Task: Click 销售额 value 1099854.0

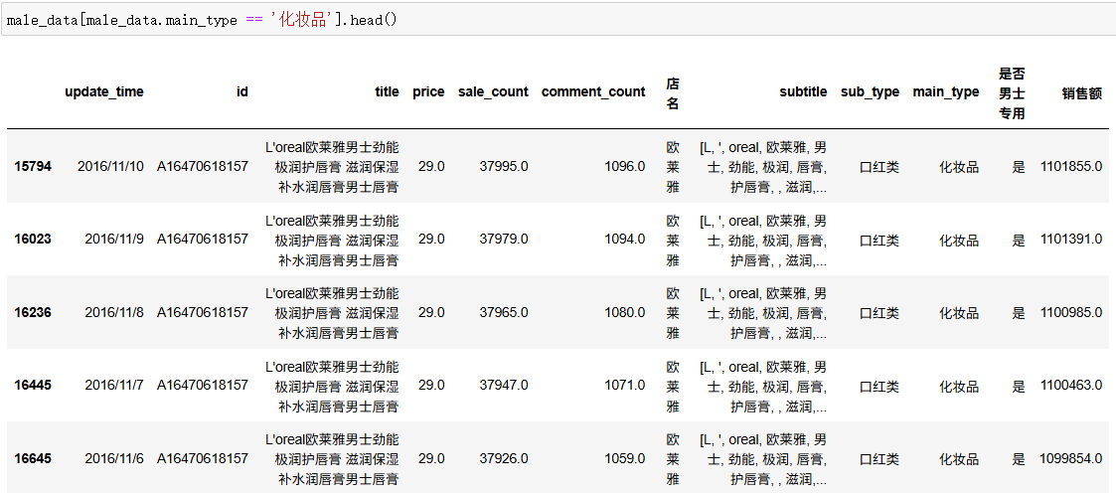Action: (x=1071, y=459)
